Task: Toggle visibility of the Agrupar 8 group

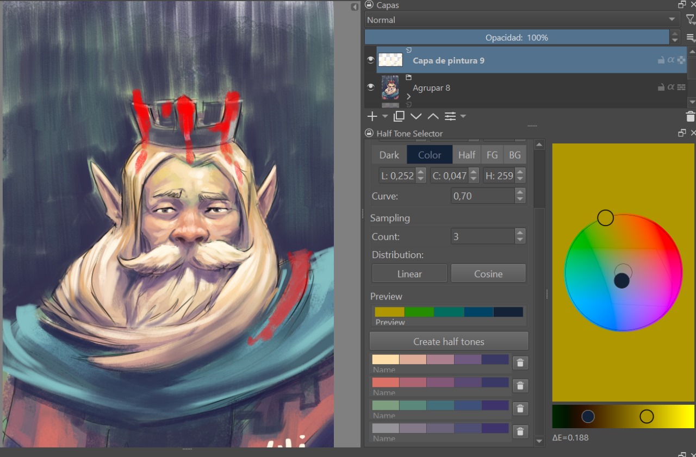Action: [371, 87]
